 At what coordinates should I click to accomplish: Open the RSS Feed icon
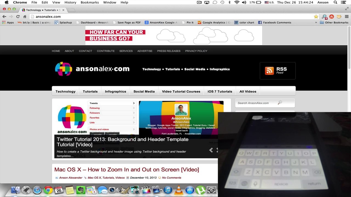[x=269, y=71]
